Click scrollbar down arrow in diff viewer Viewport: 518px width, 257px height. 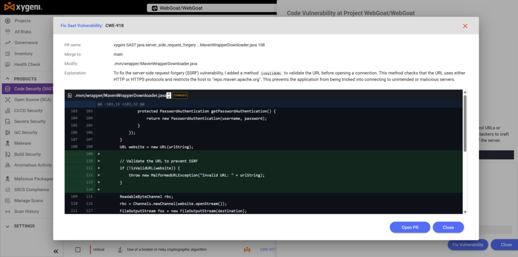coord(465,212)
